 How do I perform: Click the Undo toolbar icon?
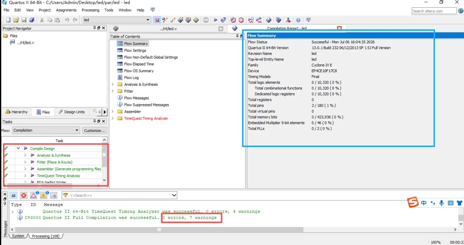[67, 20]
